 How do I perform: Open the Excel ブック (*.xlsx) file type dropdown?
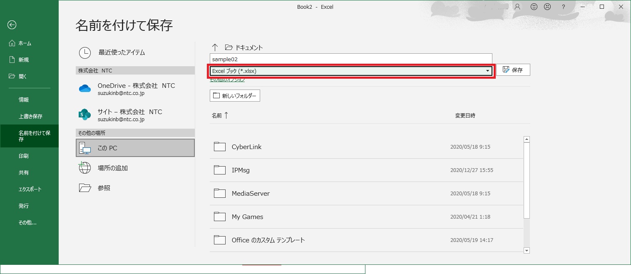(x=351, y=71)
